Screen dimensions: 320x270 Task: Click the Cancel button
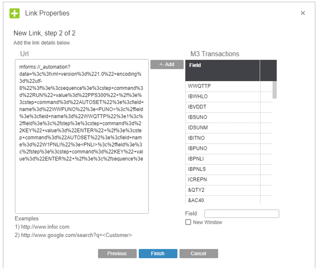click(199, 253)
